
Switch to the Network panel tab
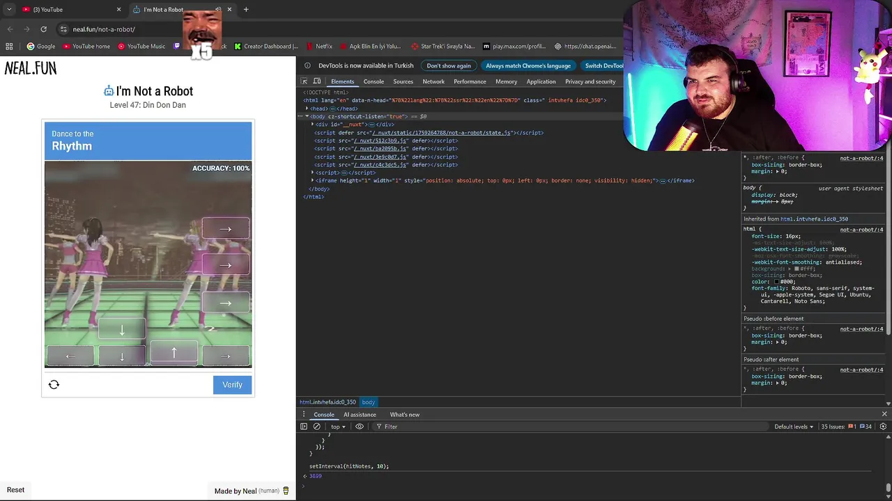433,81
